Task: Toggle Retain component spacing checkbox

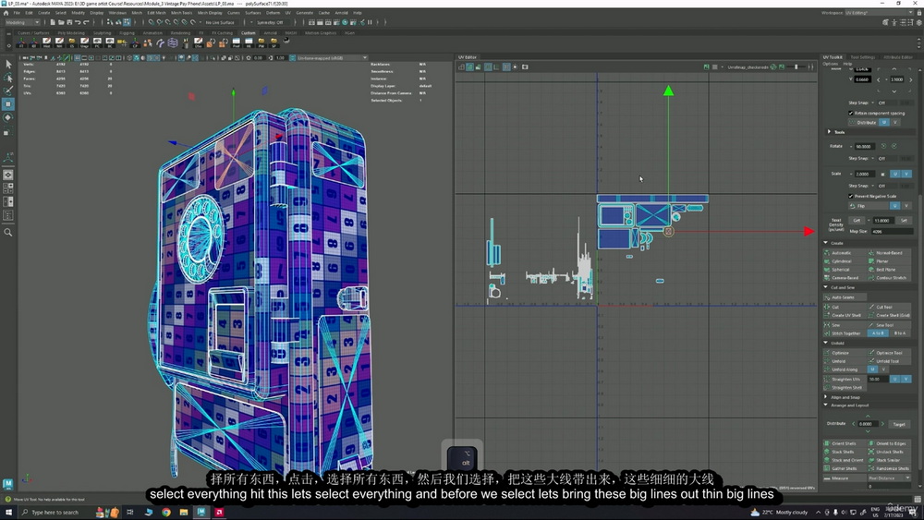Action: 851,113
